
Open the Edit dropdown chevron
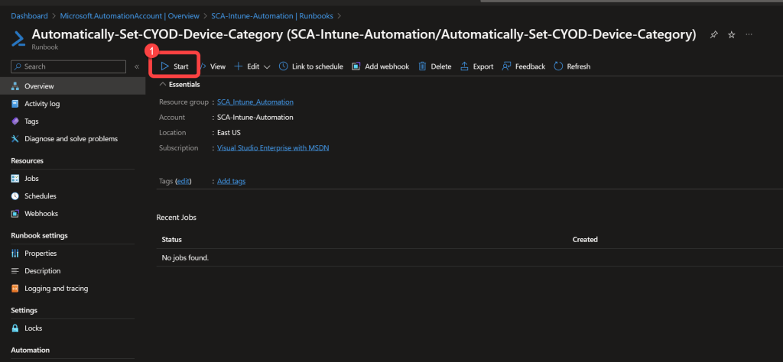(267, 66)
